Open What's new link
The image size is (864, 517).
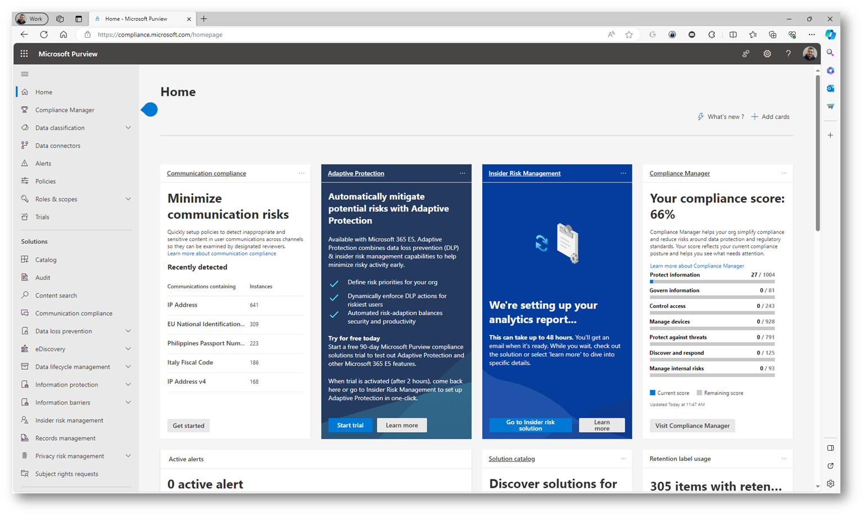tap(721, 117)
